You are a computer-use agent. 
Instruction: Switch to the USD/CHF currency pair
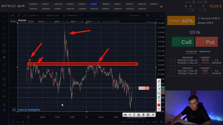(x=142, y=9)
